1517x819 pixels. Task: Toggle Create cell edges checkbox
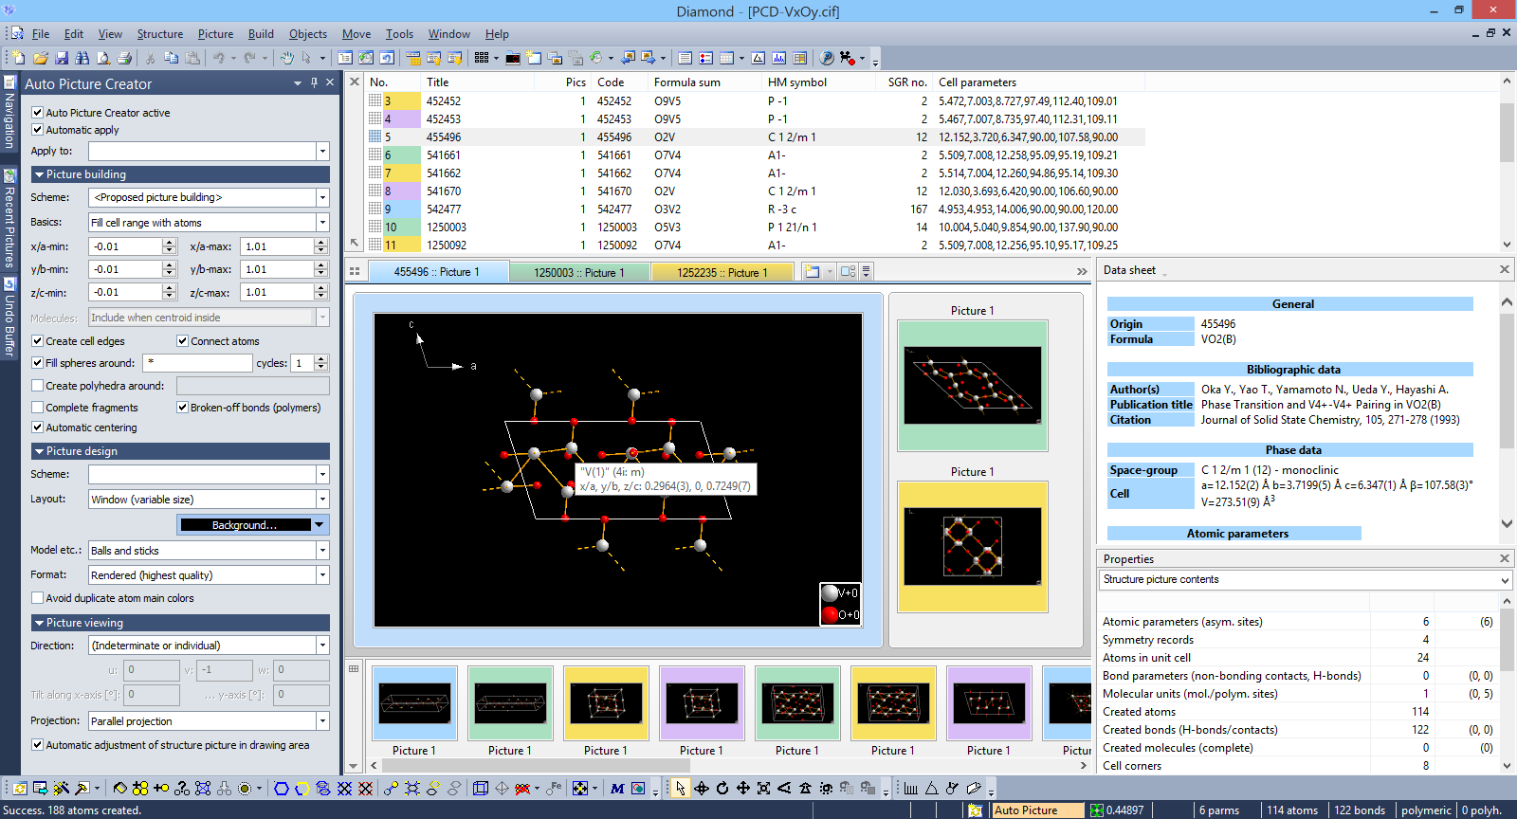click(38, 341)
